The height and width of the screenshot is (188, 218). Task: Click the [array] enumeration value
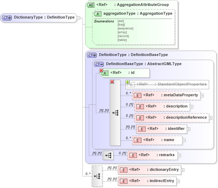click(x=122, y=32)
